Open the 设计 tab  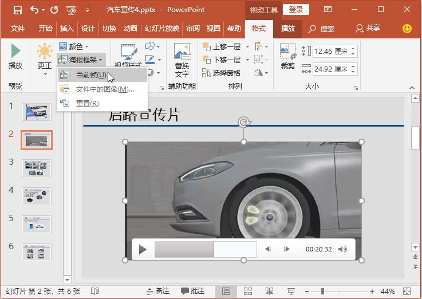coord(88,28)
